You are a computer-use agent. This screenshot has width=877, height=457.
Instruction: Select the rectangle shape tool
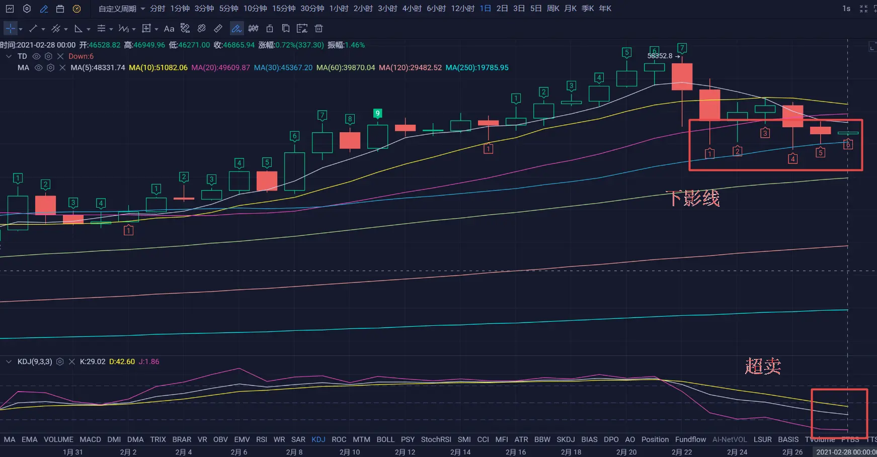[x=146, y=29]
